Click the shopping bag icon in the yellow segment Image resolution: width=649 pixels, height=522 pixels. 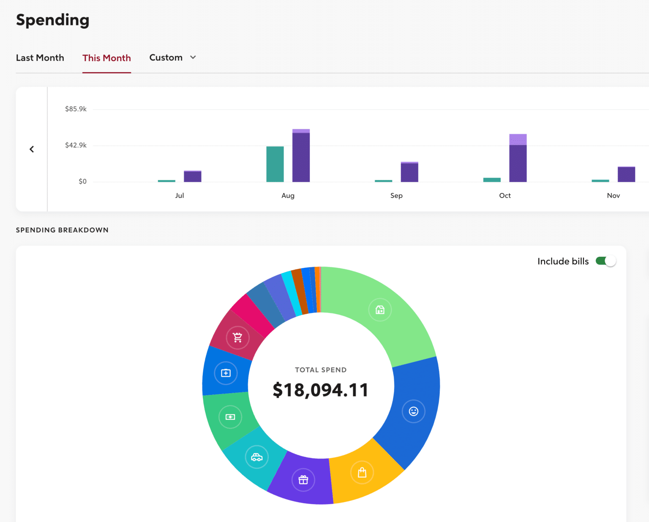tap(362, 473)
